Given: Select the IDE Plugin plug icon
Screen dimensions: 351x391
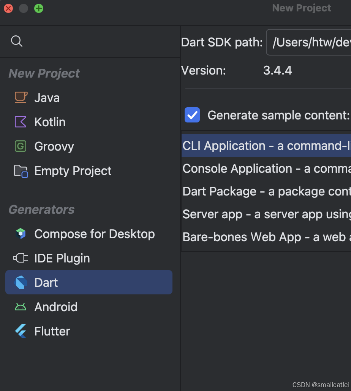Looking at the screenshot, I should 21,258.
